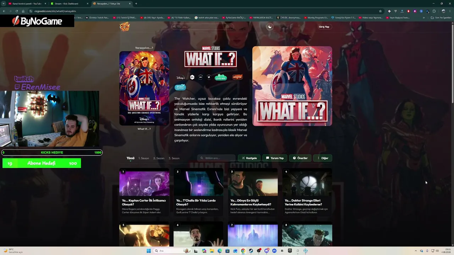Open the Montaj Programı bookmark
This screenshot has width=454, height=255.
pyautogui.click(x=316, y=17)
